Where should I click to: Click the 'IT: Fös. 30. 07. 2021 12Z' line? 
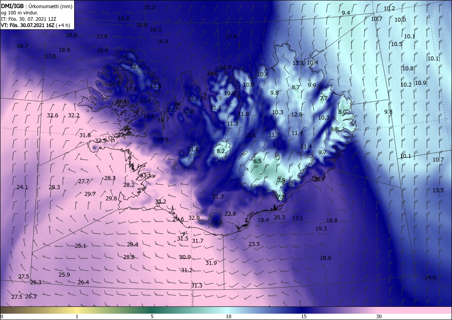pyautogui.click(x=28, y=19)
